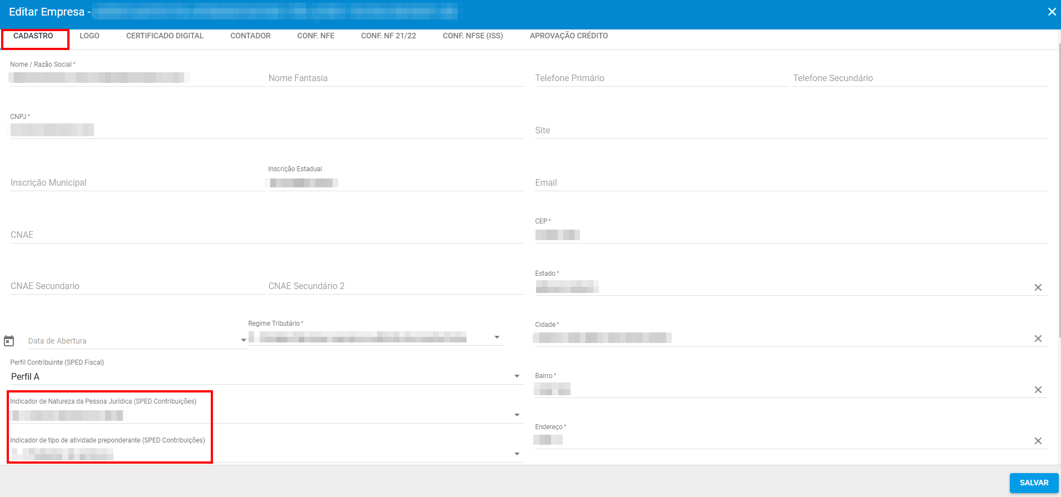Clear the Cidade field selection
This screenshot has height=497, width=1061.
(x=1038, y=339)
